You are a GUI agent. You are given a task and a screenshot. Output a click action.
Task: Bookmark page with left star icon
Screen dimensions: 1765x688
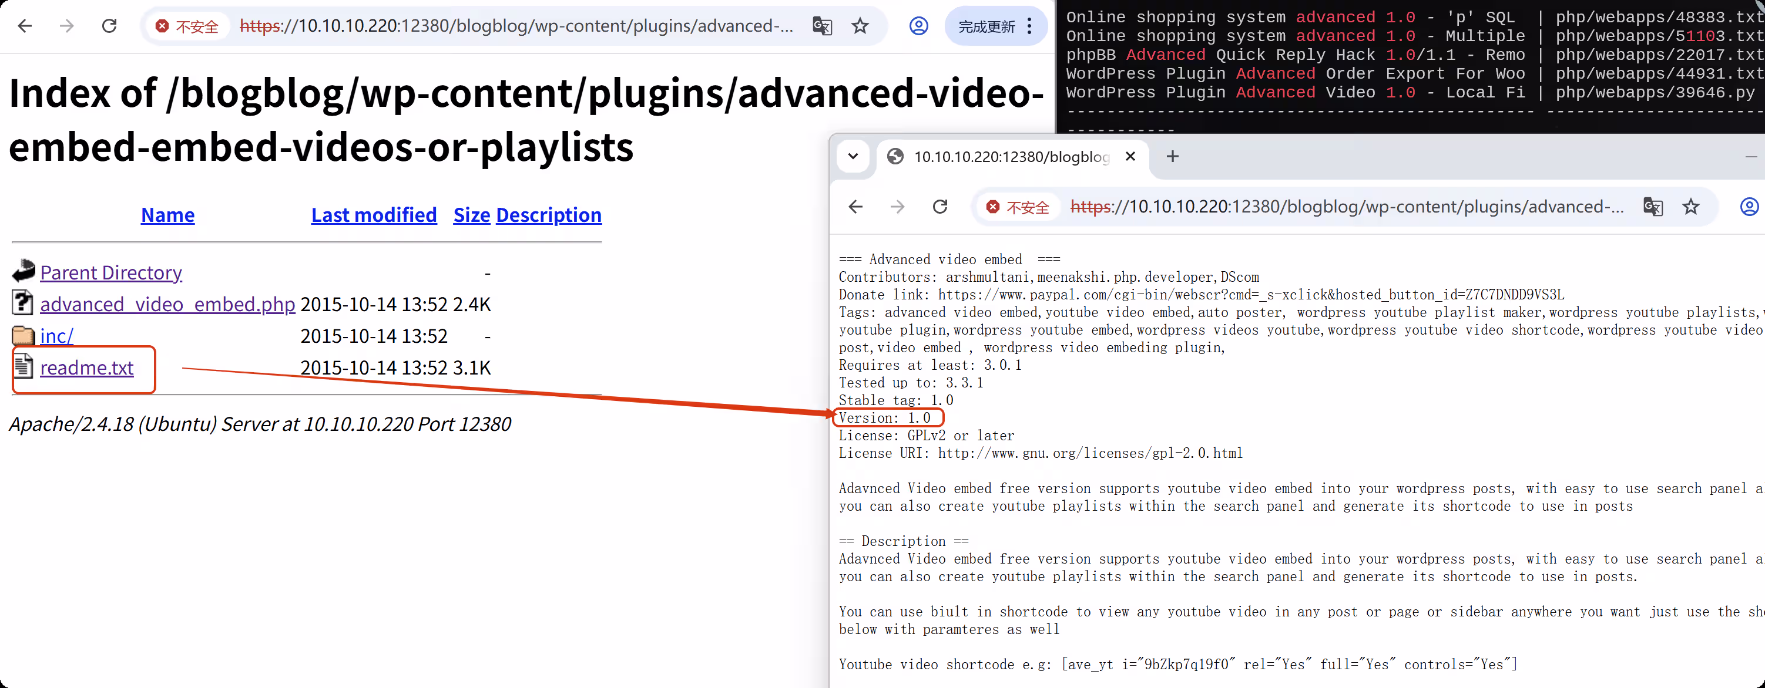[860, 26]
